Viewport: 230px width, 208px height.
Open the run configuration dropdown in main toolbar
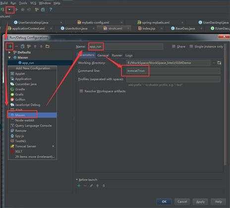point(9,10)
